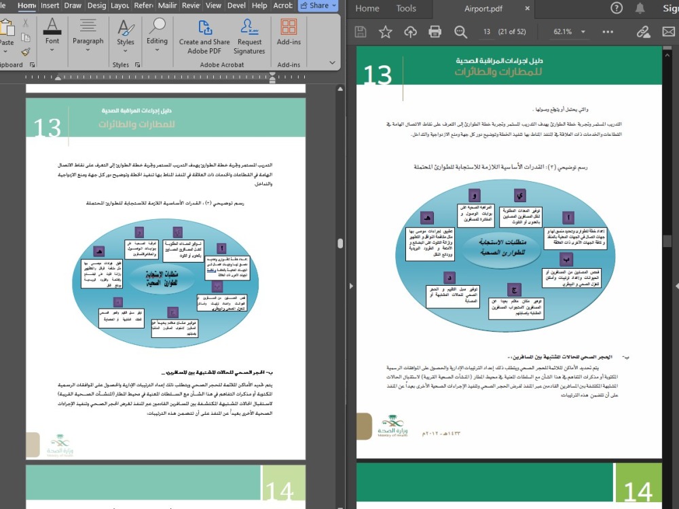
Task: Click the Save icon in Acrobat toolbar
Action: tap(361, 32)
